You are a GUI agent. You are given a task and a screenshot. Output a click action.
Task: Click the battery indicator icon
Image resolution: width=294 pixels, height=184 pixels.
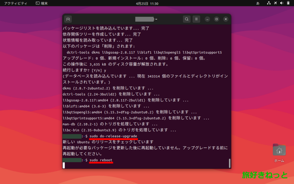(x=288, y=3)
